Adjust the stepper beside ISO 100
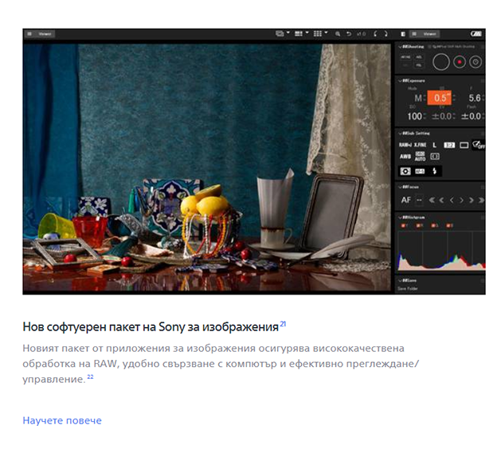 tap(425, 116)
